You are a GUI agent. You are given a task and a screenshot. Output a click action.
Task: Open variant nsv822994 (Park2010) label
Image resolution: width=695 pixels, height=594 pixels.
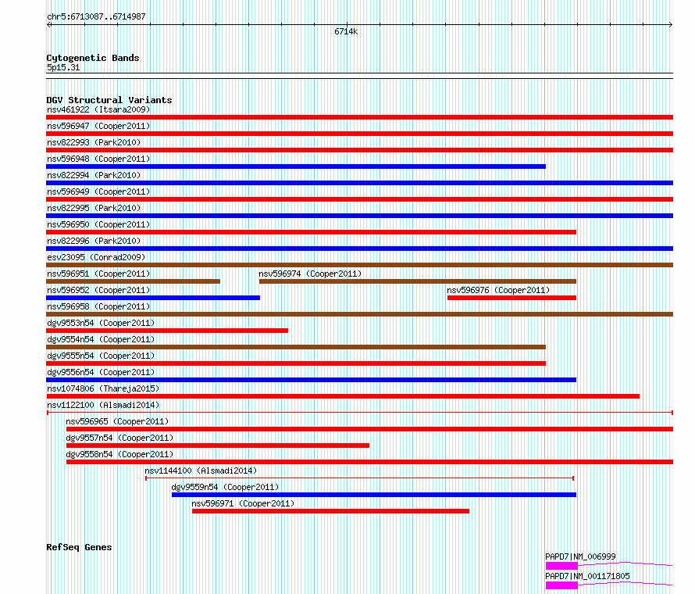click(x=94, y=175)
